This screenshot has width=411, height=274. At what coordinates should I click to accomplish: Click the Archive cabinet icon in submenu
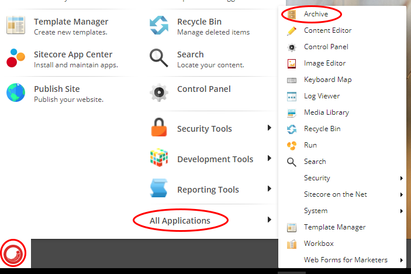click(292, 14)
